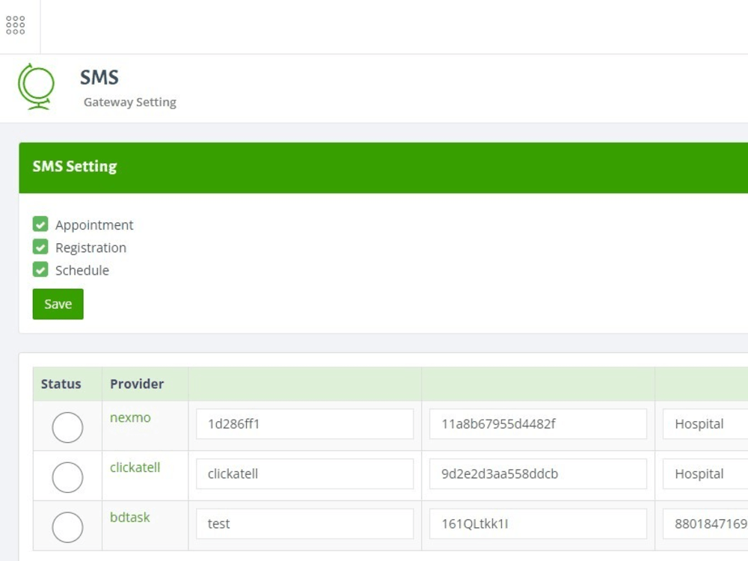The image size is (748, 561).
Task: Click the Save button
Action: [x=58, y=304]
